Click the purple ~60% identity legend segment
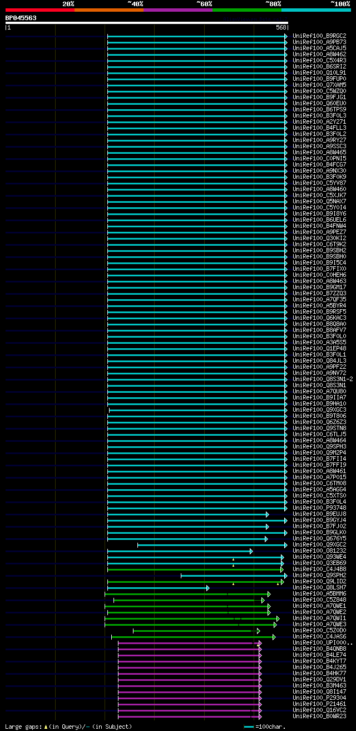This screenshot has height=731, width=356. pyautogui.click(x=178, y=10)
